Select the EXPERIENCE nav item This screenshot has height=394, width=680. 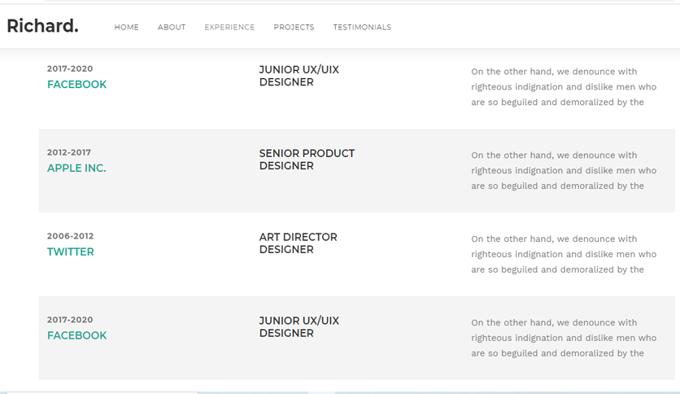pos(229,28)
